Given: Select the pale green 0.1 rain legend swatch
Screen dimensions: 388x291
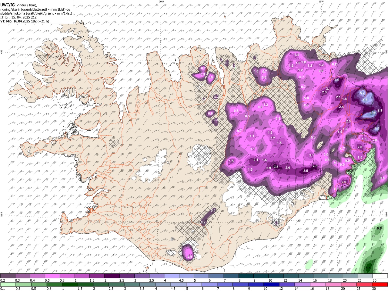Looking at the screenshot, I should point(8,284).
